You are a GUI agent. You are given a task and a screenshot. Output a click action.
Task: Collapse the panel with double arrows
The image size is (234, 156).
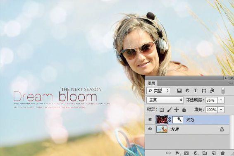[226, 78]
